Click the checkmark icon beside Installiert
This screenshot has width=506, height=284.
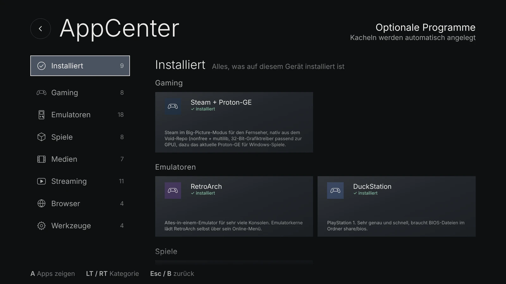click(41, 66)
